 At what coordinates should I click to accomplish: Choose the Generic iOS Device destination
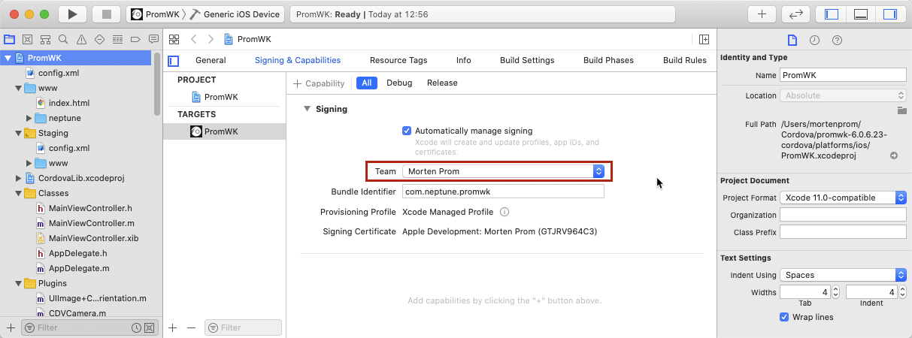click(235, 14)
